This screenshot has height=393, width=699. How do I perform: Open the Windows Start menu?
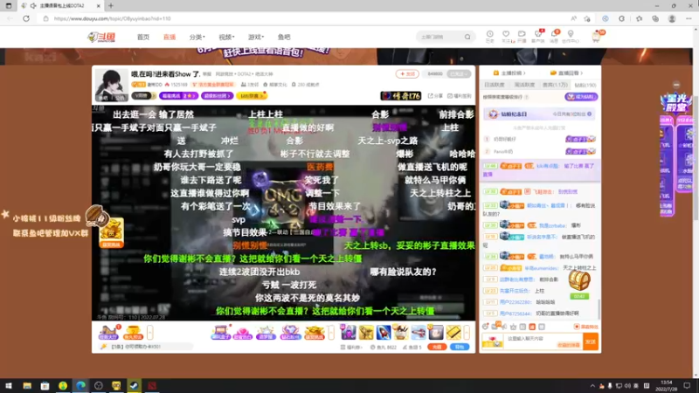[9, 386]
